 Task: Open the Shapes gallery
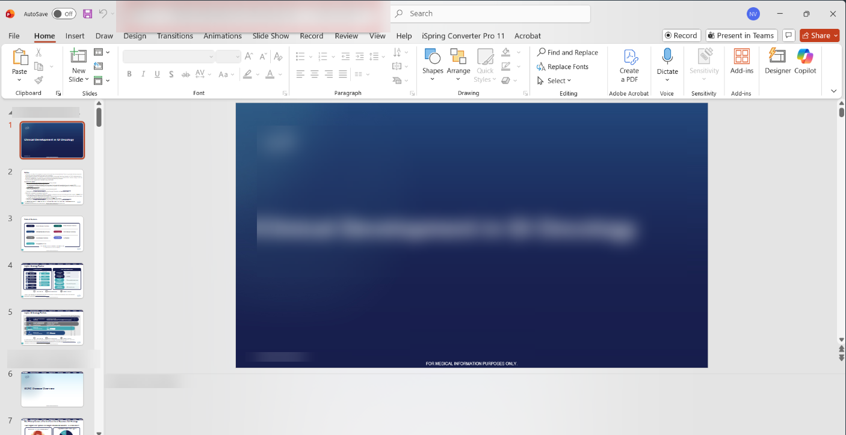click(433, 65)
